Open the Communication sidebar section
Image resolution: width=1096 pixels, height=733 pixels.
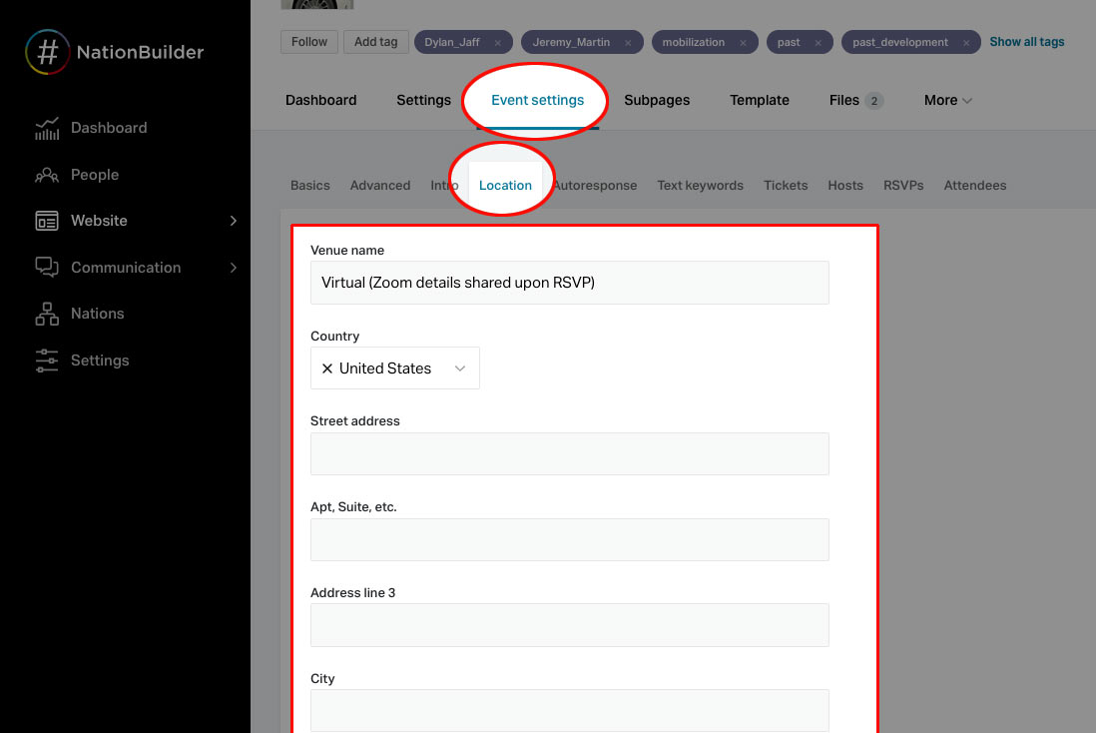tap(125, 268)
